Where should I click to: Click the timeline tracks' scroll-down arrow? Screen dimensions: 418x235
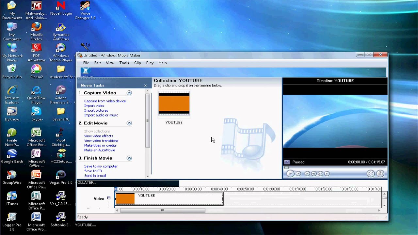[x=384, y=205]
